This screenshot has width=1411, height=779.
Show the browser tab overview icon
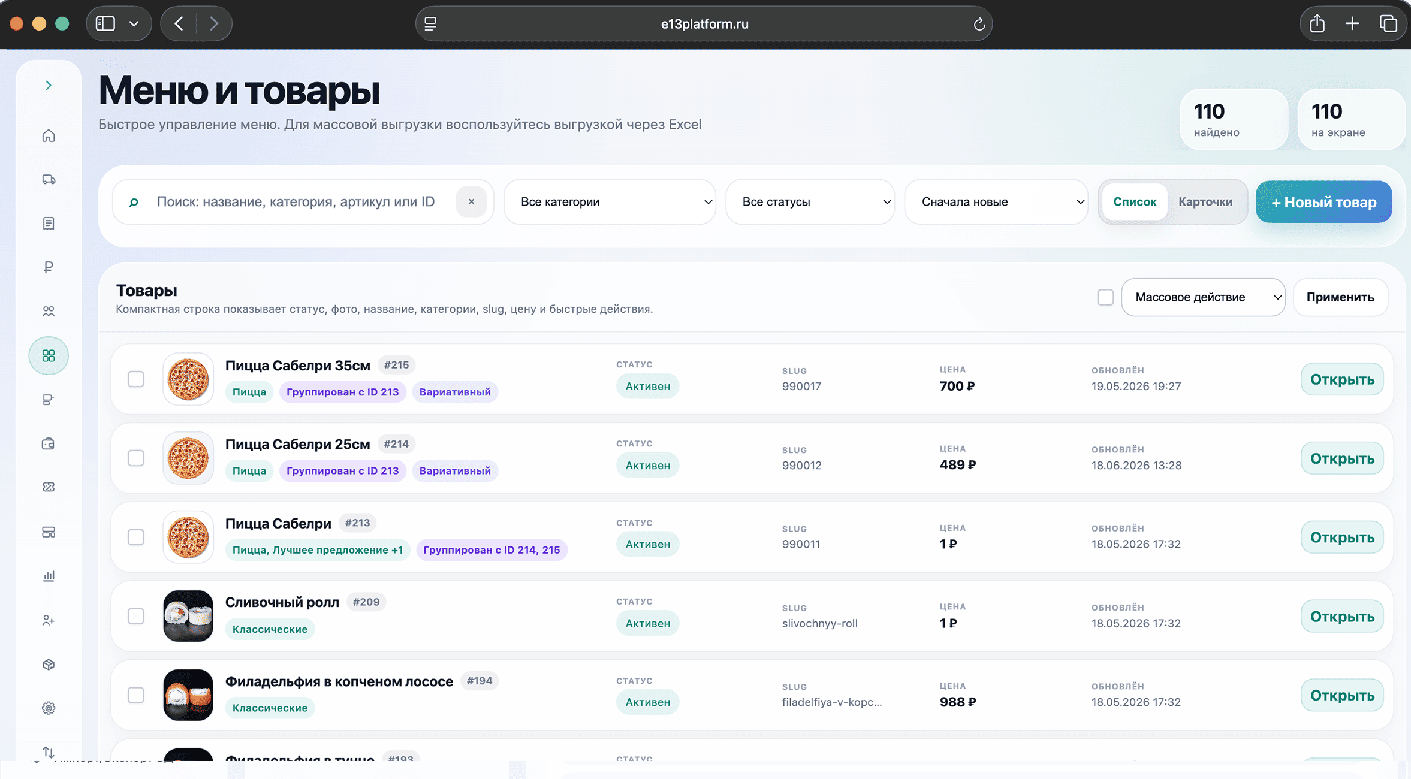point(1389,23)
